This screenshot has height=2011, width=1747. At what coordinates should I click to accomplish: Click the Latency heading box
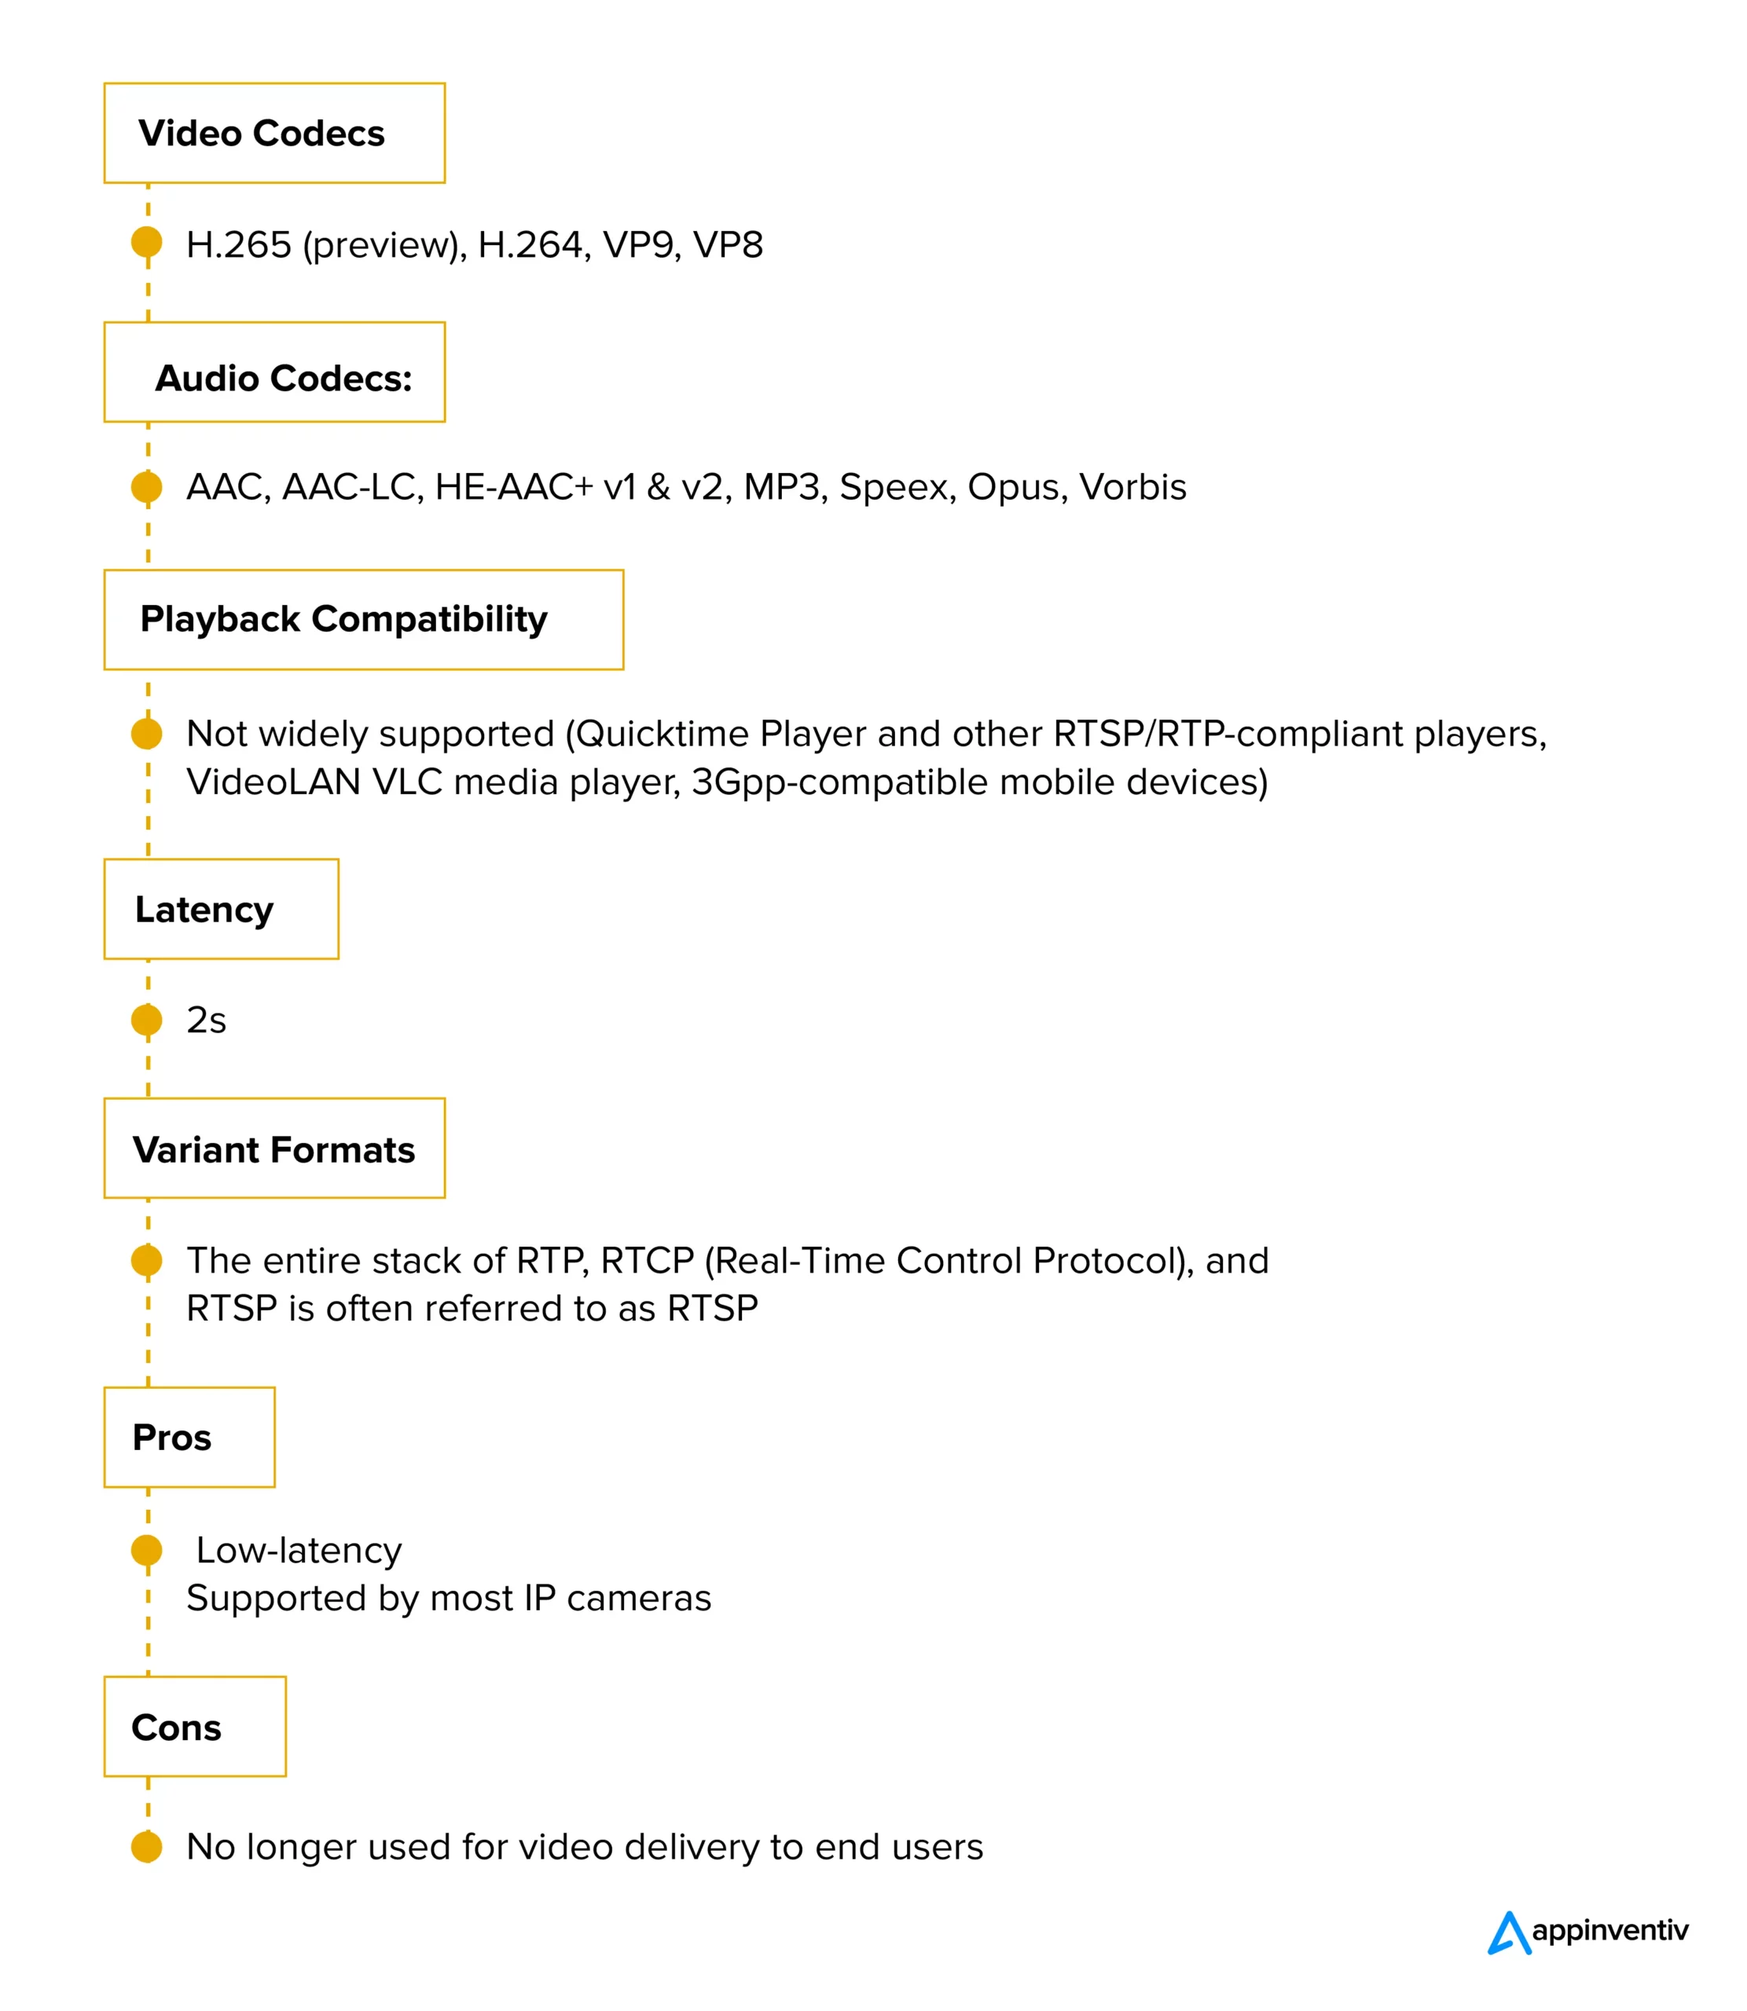point(222,909)
